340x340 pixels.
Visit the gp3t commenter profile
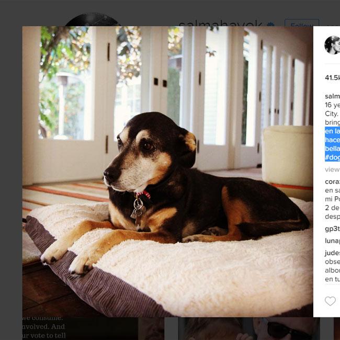(x=332, y=229)
